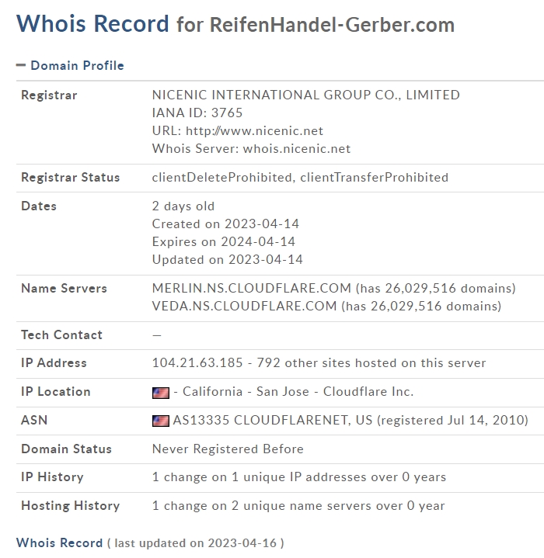Screen dimensions: 544x558
Task: Click the US flag in IP Location row
Action: click(161, 393)
